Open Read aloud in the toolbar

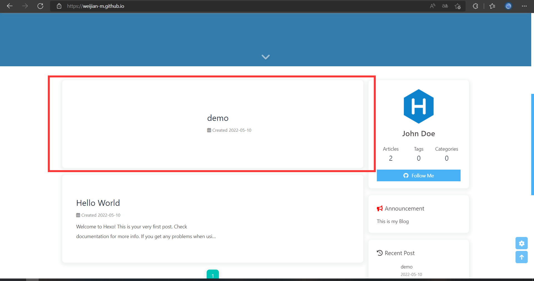432,6
